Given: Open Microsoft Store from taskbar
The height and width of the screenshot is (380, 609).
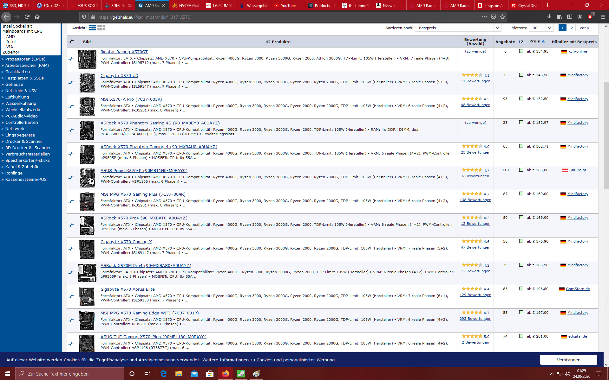Looking at the screenshot, I should point(210,374).
